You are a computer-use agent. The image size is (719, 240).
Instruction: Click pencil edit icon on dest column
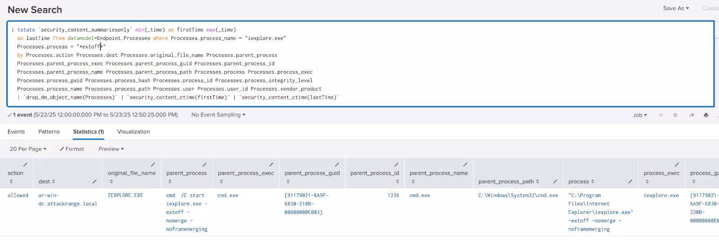(94, 182)
